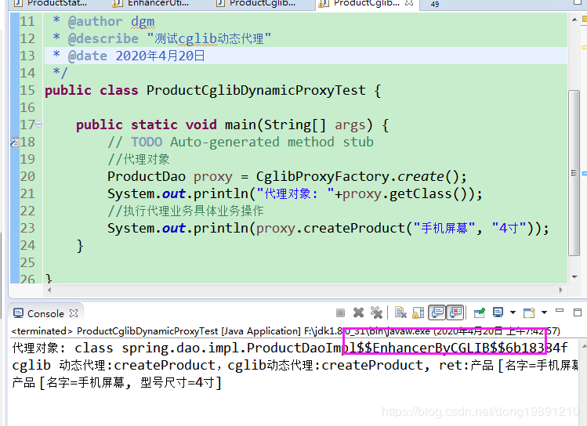Close the active ProductCglib... editor tab
587x426 pixels.
tap(409, 3)
